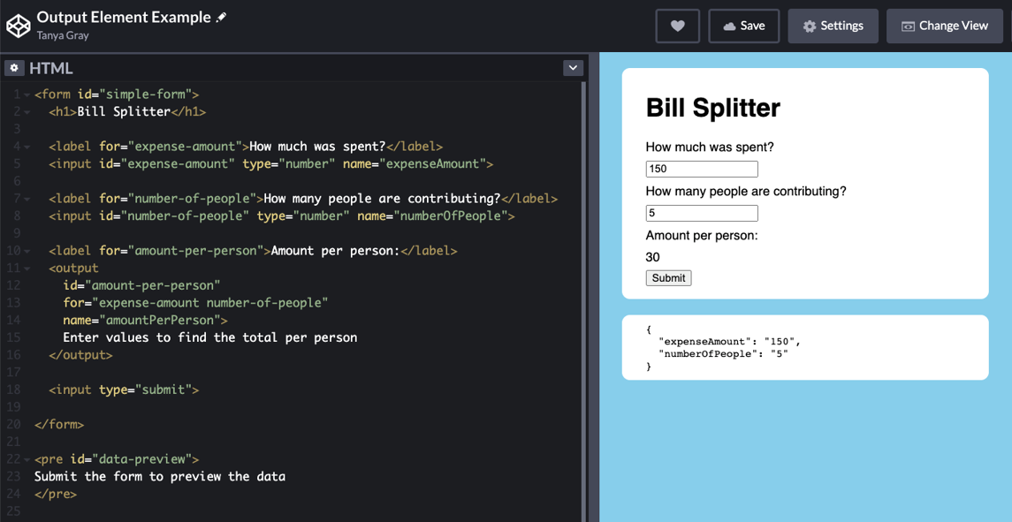Image resolution: width=1012 pixels, height=522 pixels.
Task: Click the JSON data preview output
Action: 804,348
